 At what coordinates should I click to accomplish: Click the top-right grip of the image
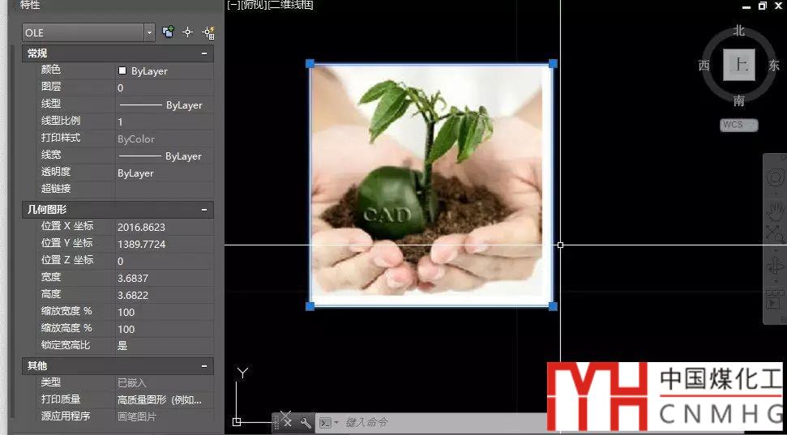pyautogui.click(x=553, y=63)
